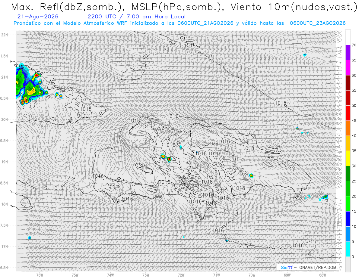Select the cyan 0–5 dBZ legend swatch
Viewport: 362px width, 279px height.
tap(348, 249)
